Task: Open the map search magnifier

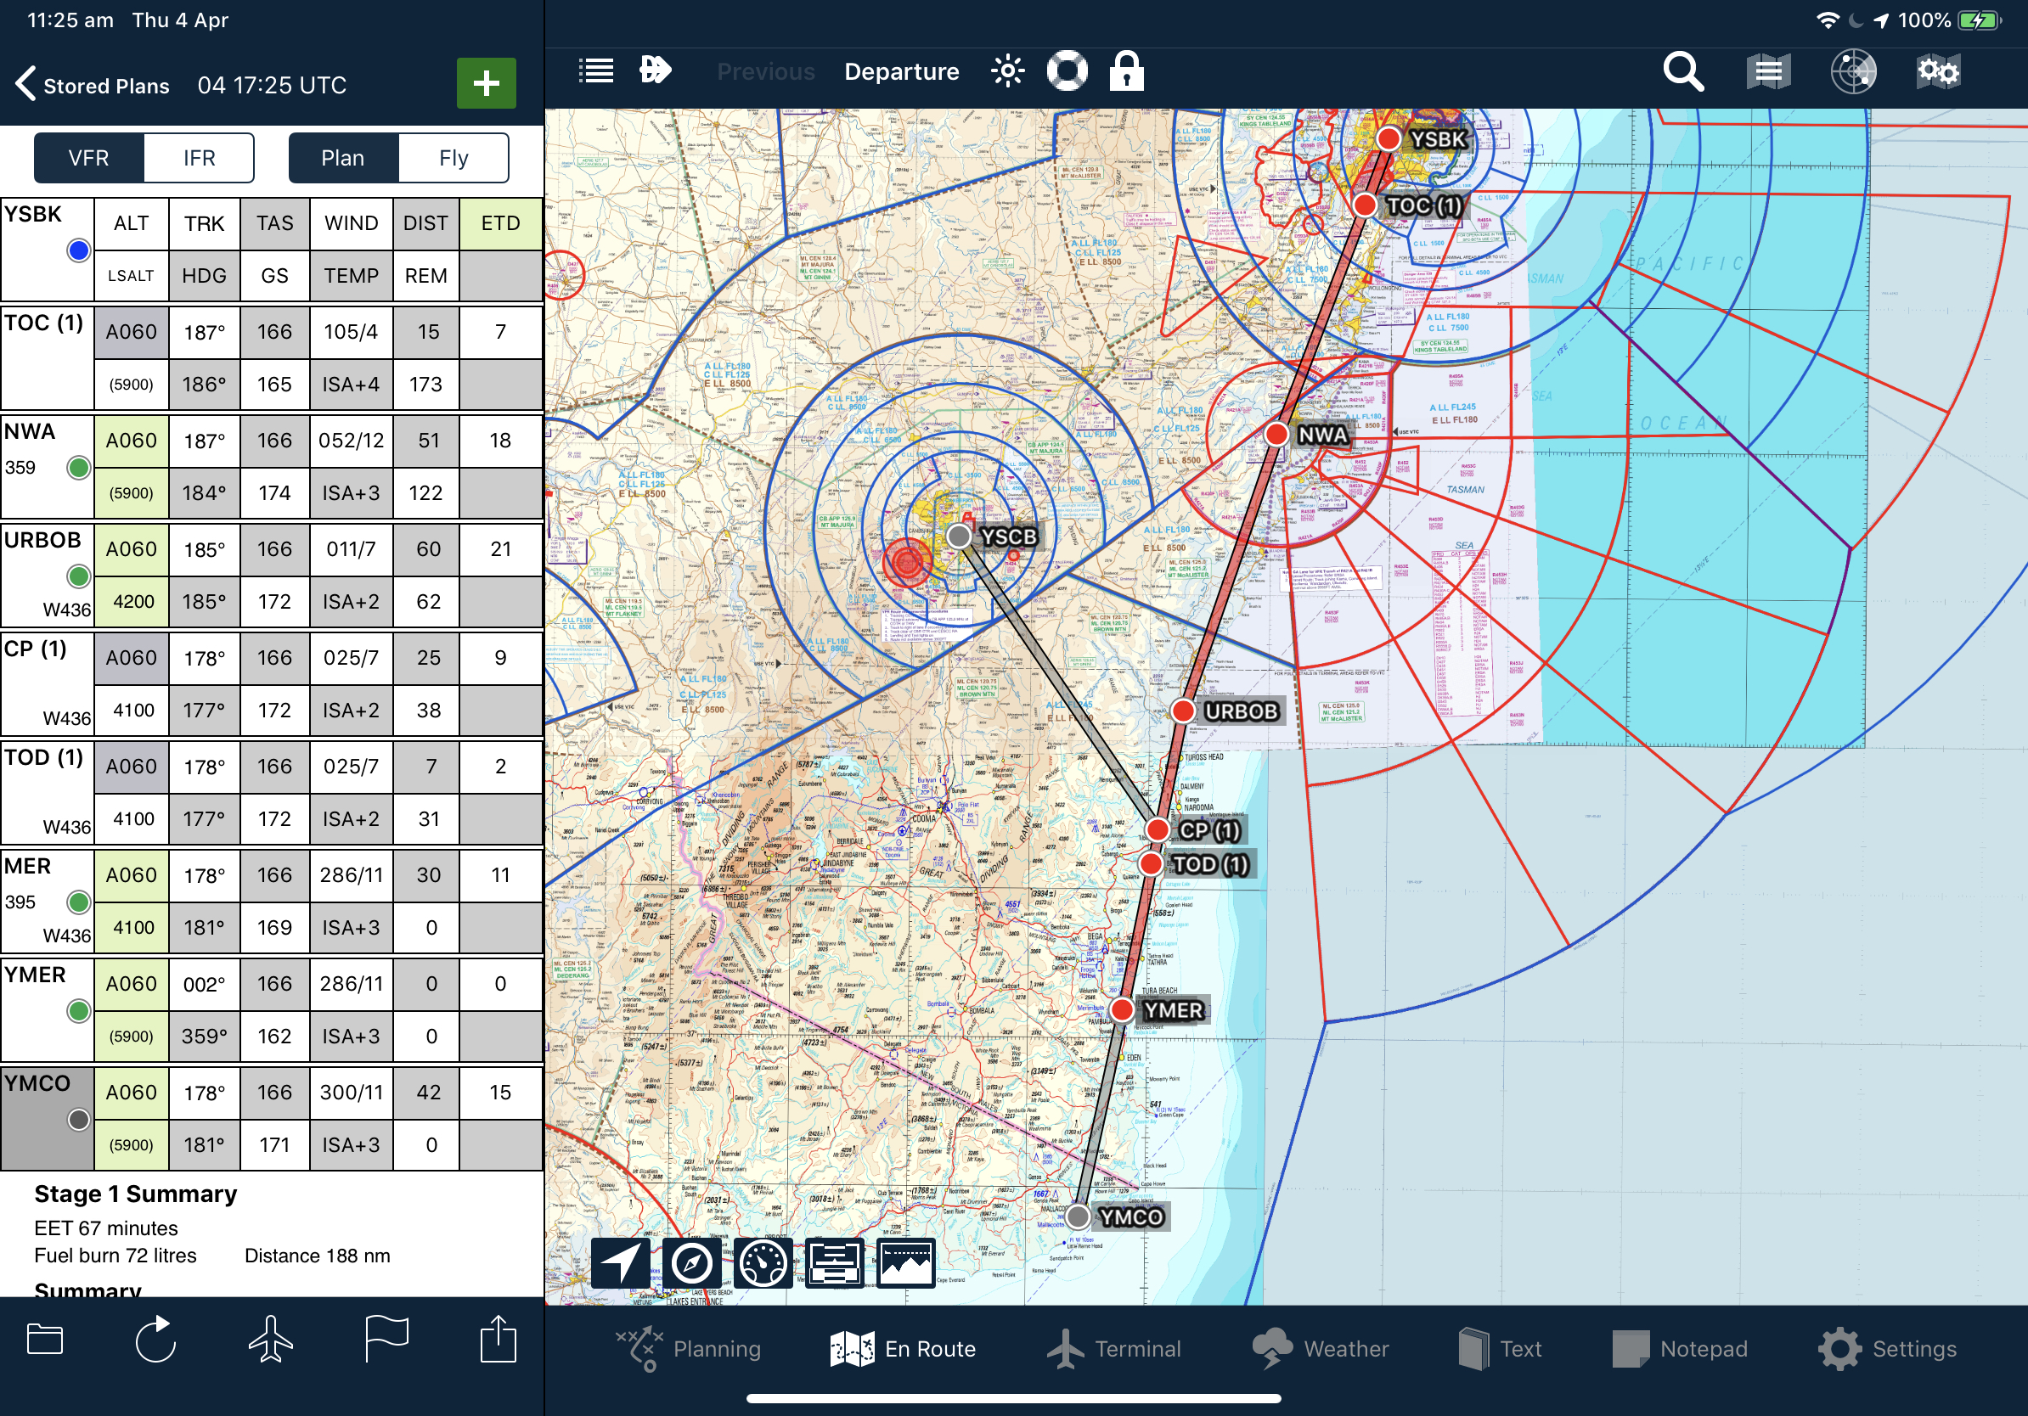Action: pyautogui.click(x=1682, y=71)
